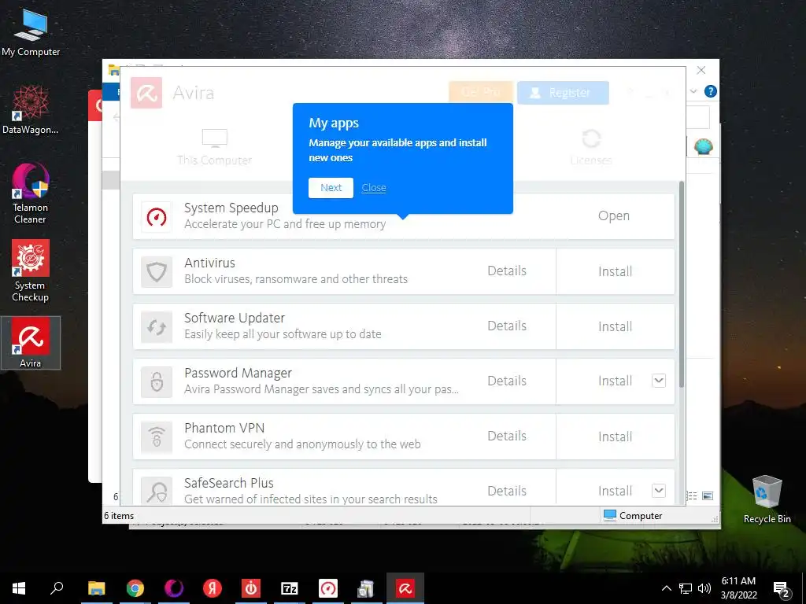Click the Antivirus shield icon

tap(157, 271)
